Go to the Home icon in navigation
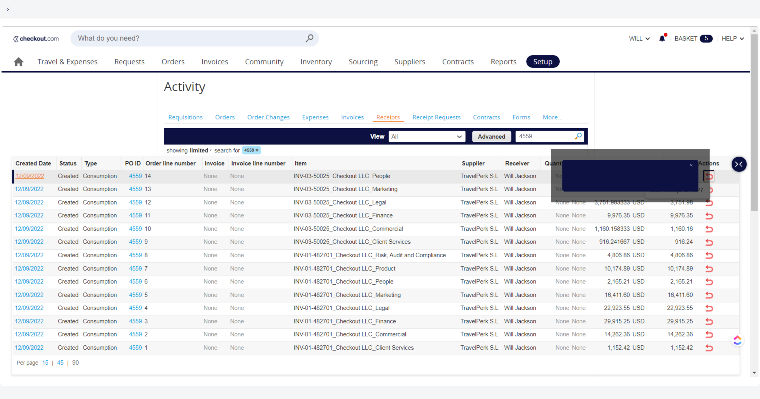 [x=18, y=61]
